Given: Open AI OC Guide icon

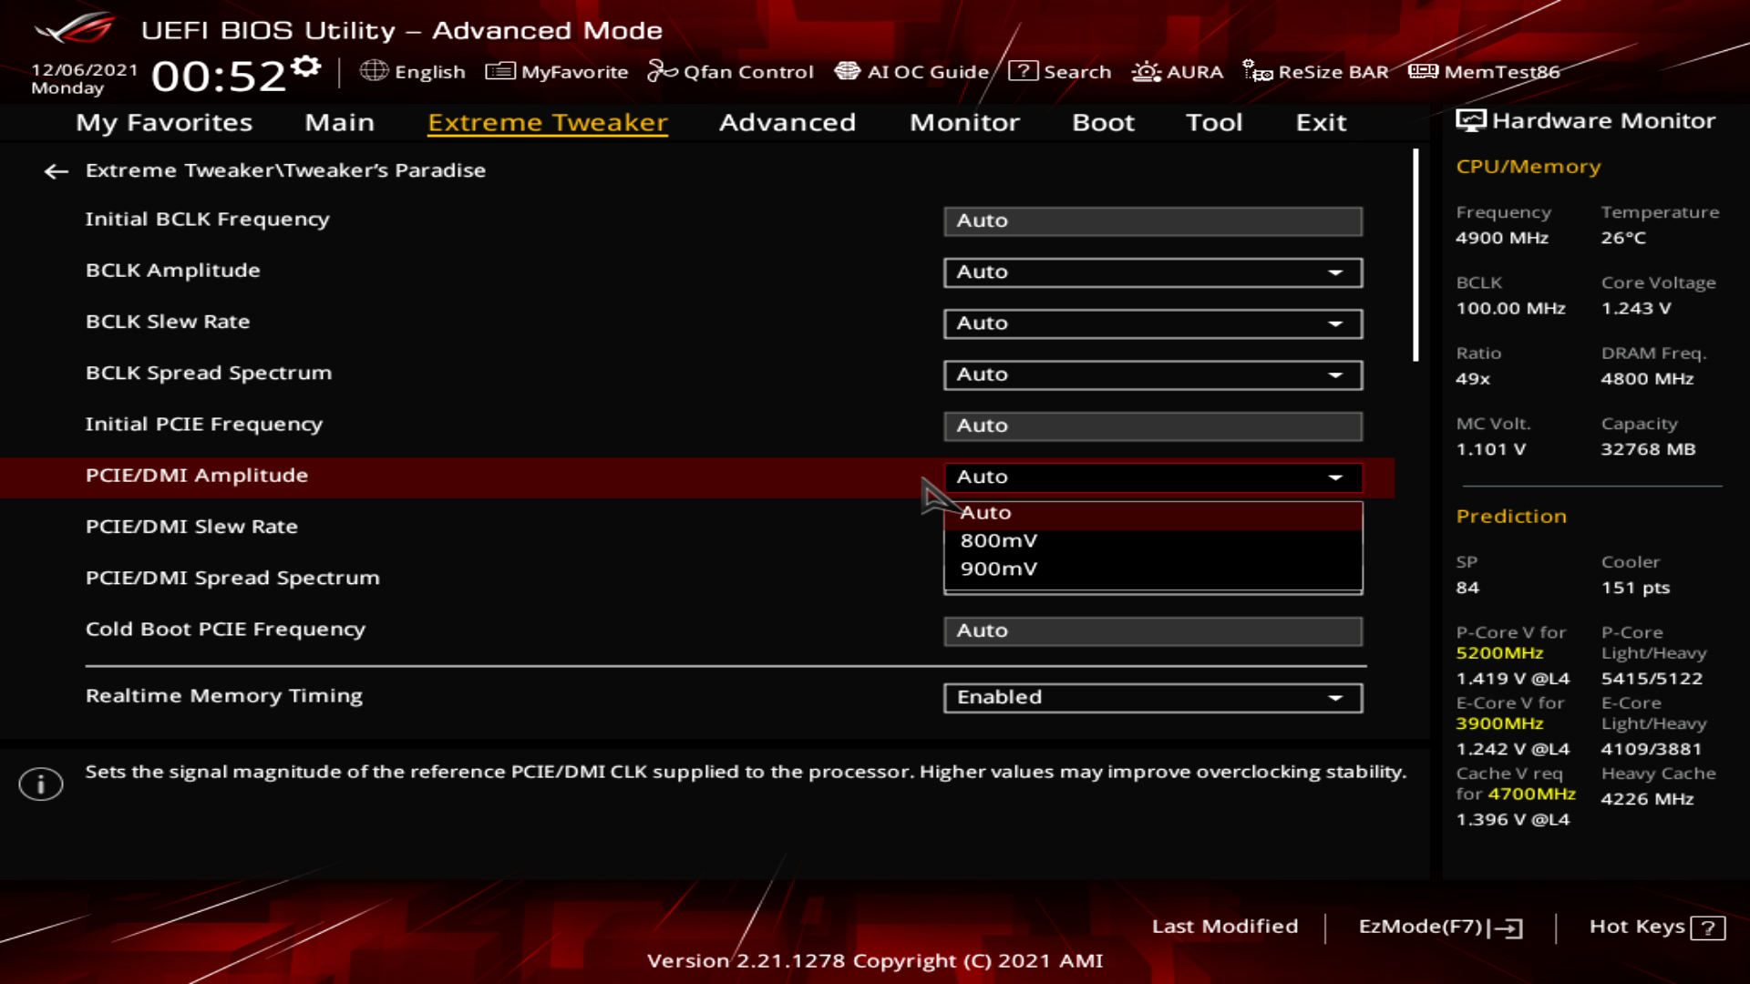Looking at the screenshot, I should tap(847, 71).
